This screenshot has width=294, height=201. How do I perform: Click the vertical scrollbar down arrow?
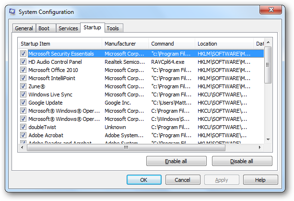[268, 139]
